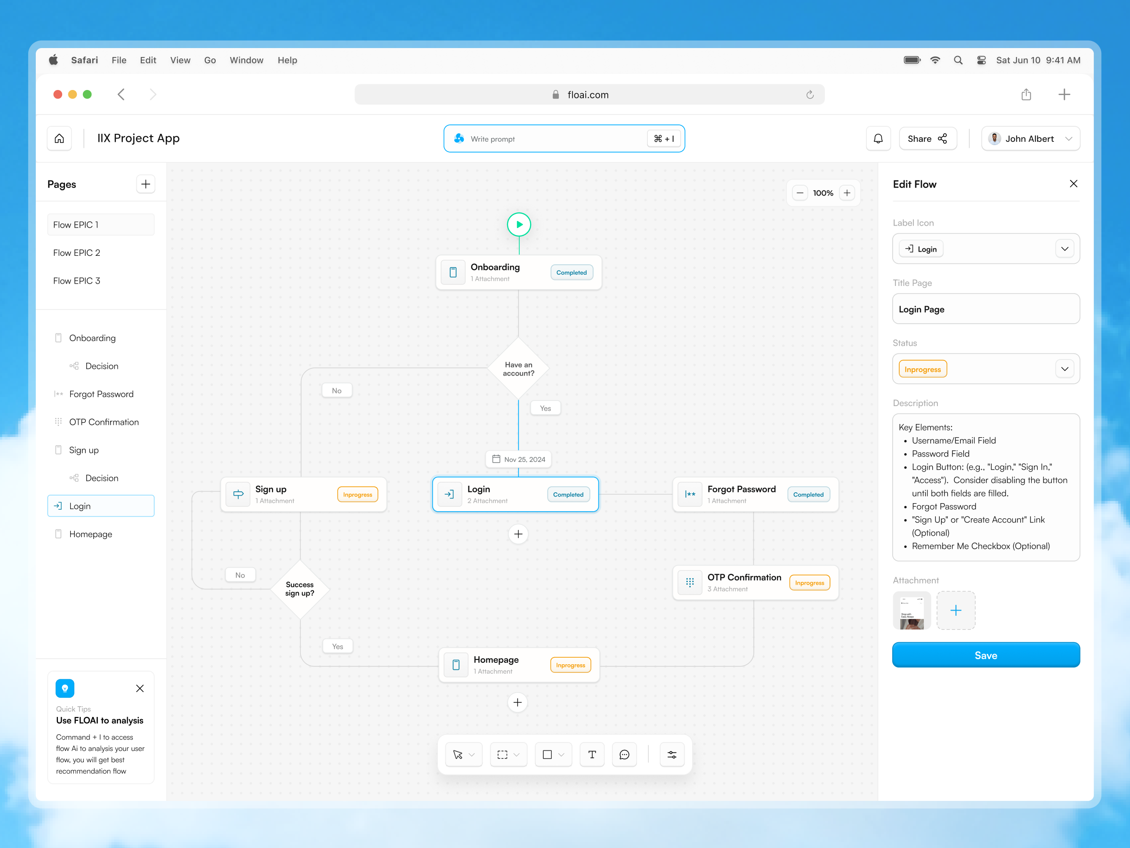Viewport: 1130px width, 848px height.
Task: Close the Edit Flow panel
Action: tap(1073, 184)
